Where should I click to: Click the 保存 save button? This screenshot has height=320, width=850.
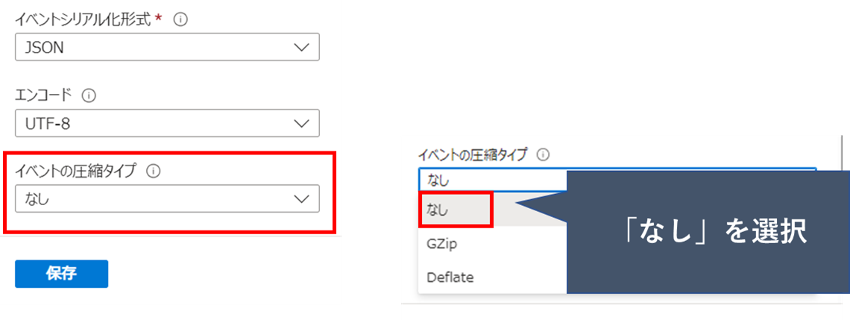coord(61,274)
